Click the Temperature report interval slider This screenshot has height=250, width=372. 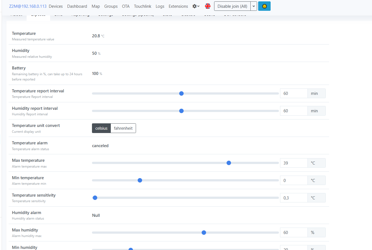click(x=185, y=93)
